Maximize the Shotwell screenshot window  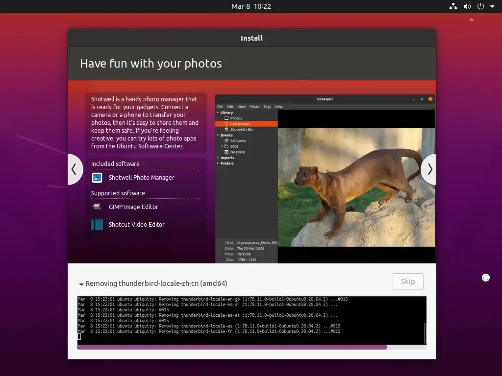422,99
